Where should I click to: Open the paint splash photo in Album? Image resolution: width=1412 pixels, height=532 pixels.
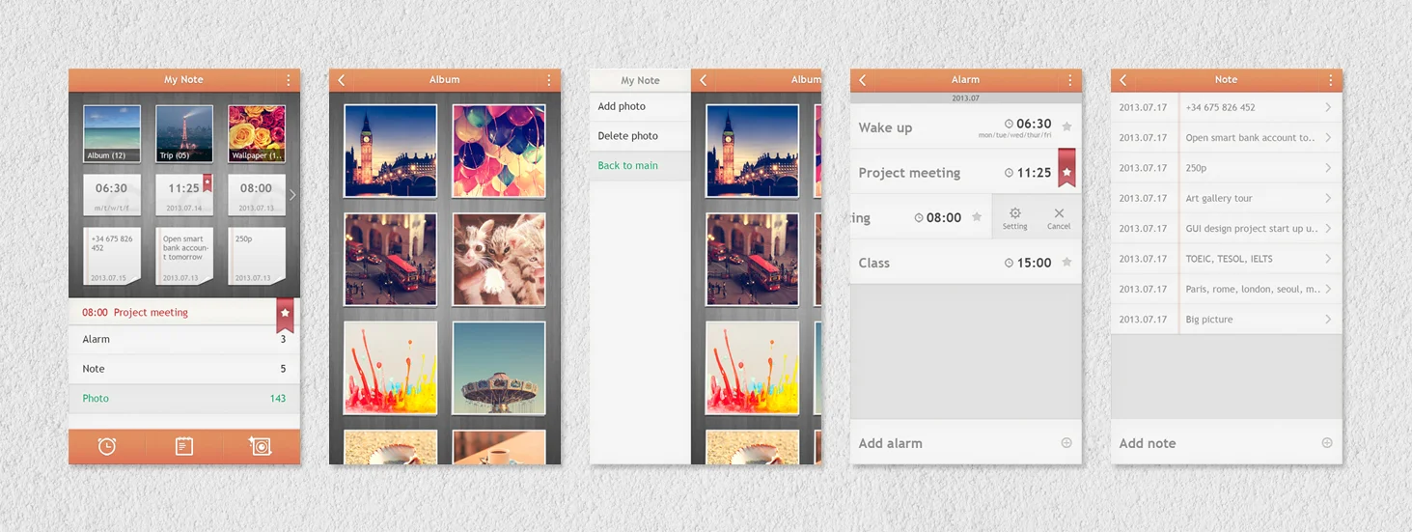[x=390, y=368]
